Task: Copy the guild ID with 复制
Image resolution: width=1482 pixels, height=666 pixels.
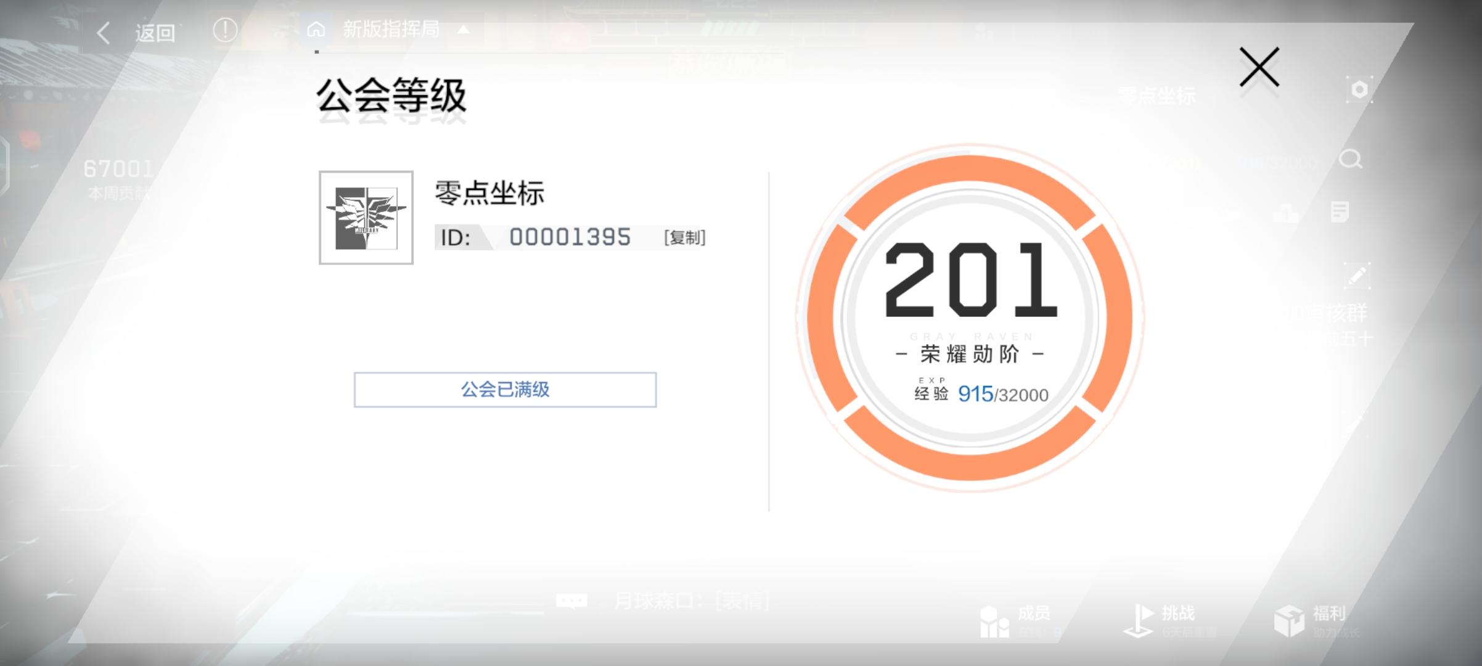Action: (x=684, y=237)
